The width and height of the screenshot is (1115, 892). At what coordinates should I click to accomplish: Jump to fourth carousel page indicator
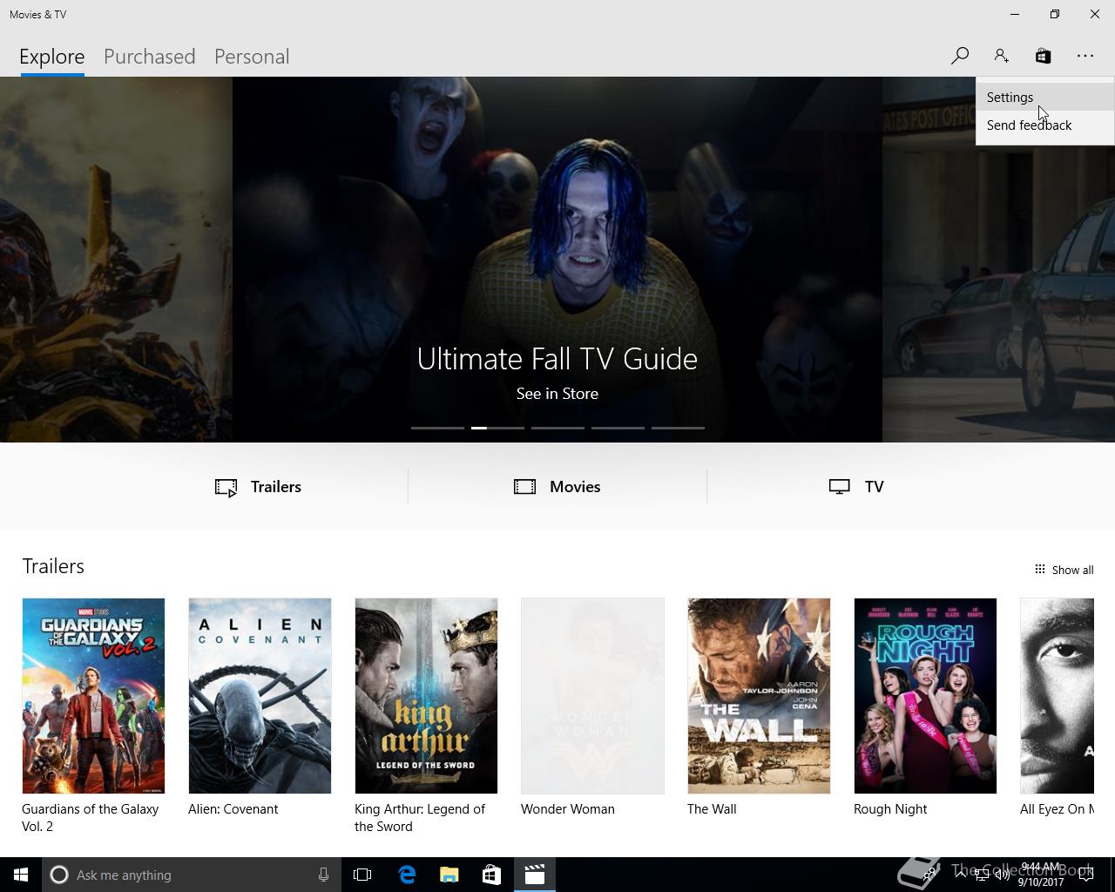[618, 428]
